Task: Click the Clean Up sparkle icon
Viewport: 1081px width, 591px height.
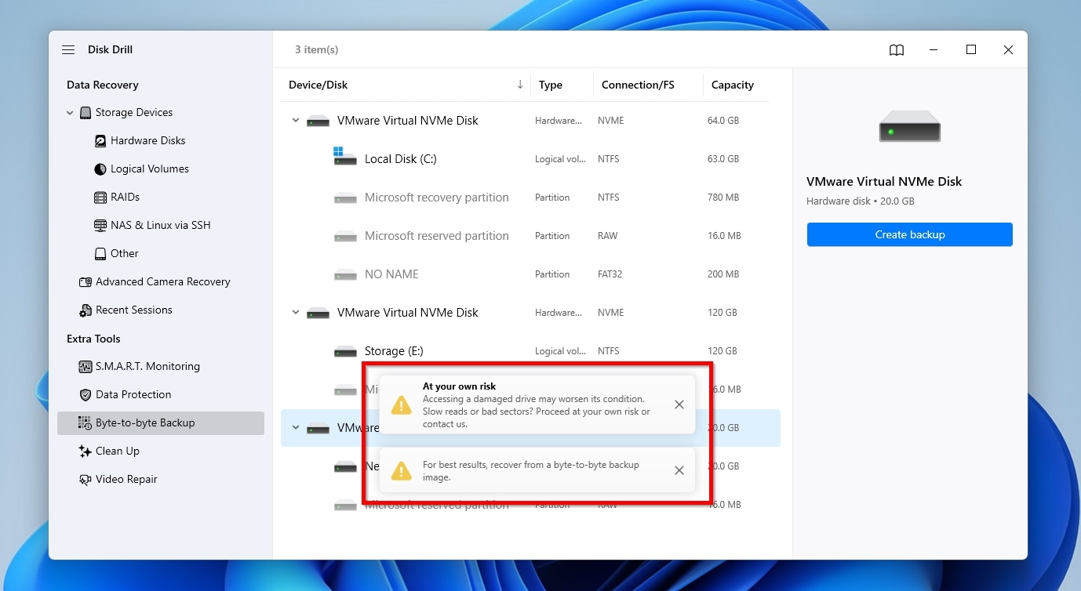Action: click(86, 451)
